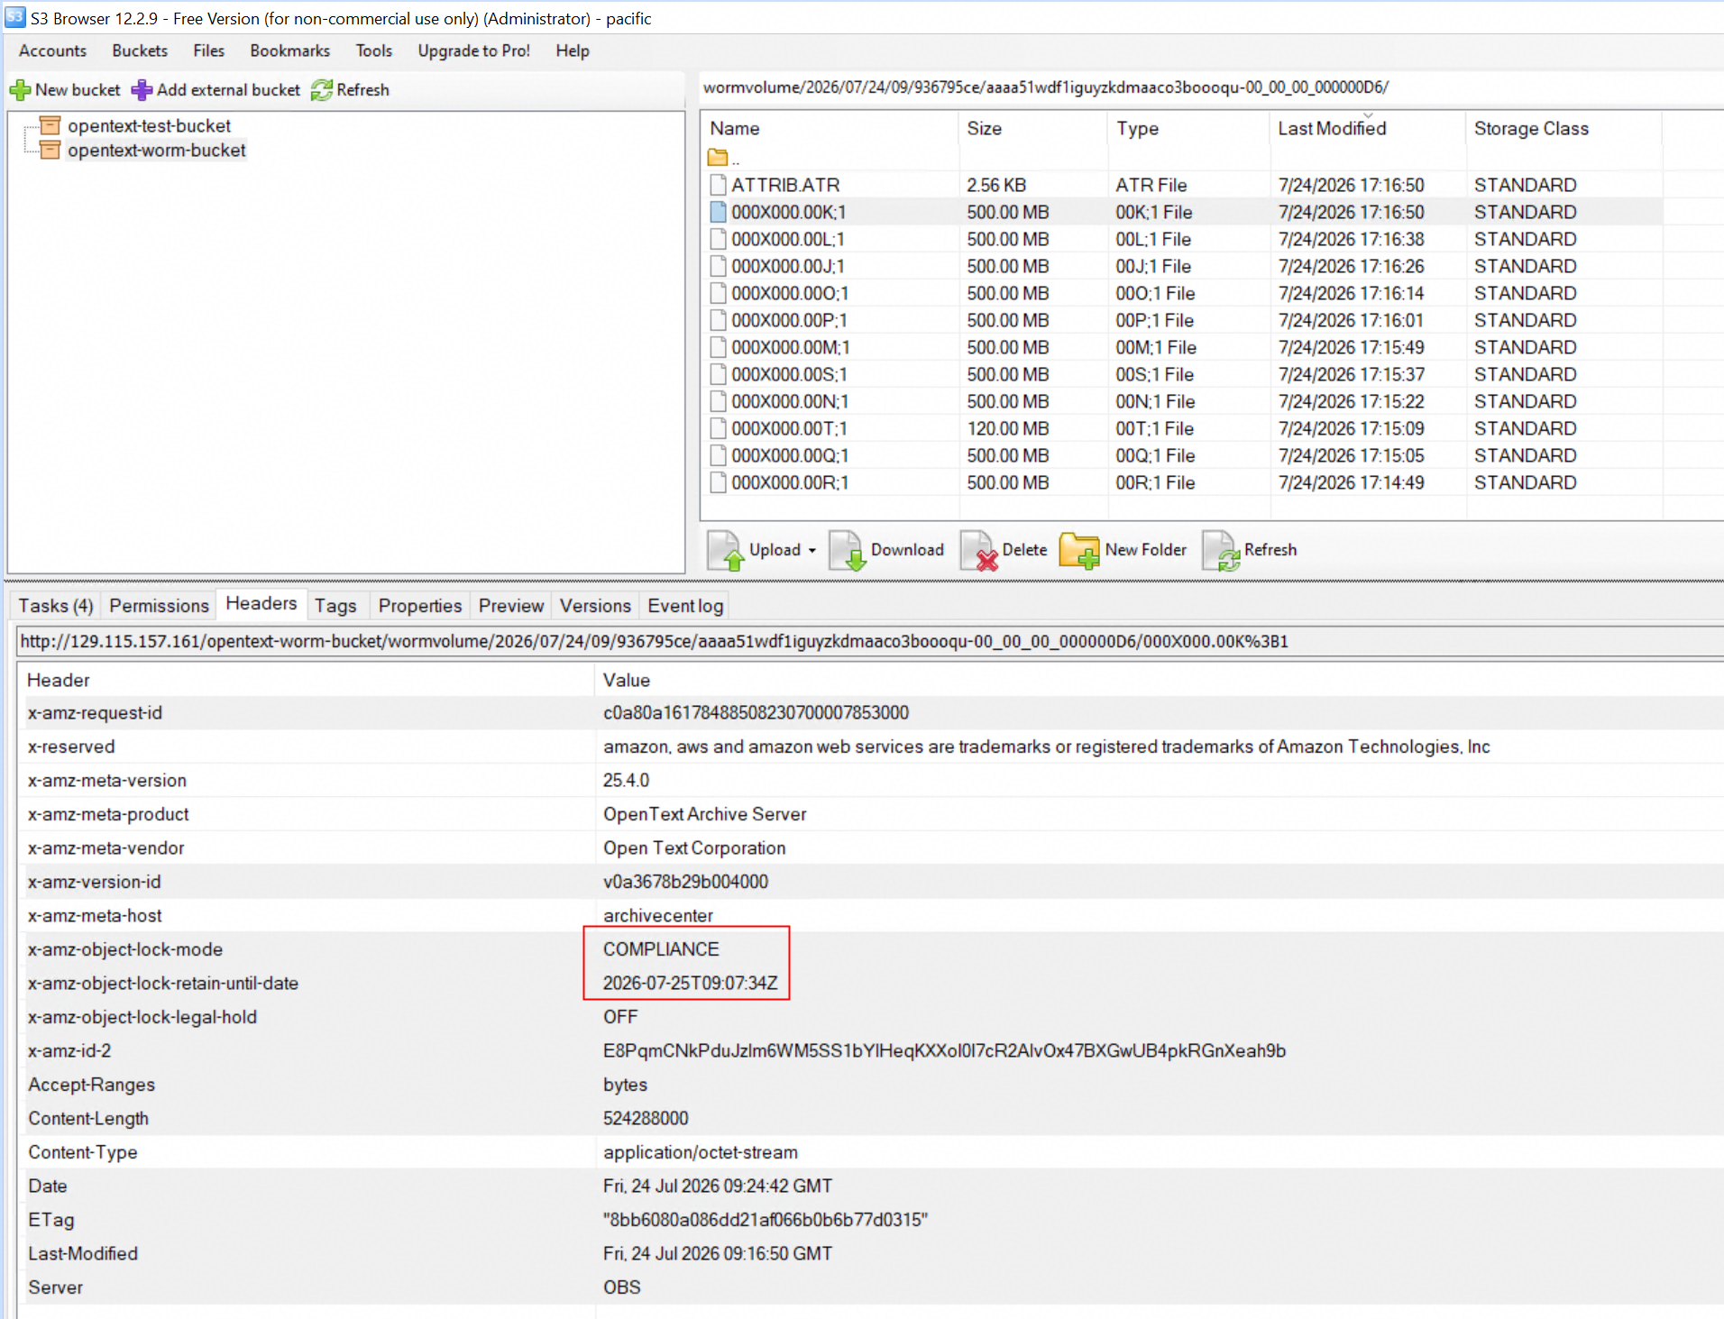Click the New Folder icon
The width and height of the screenshot is (1724, 1319).
click(x=1079, y=551)
